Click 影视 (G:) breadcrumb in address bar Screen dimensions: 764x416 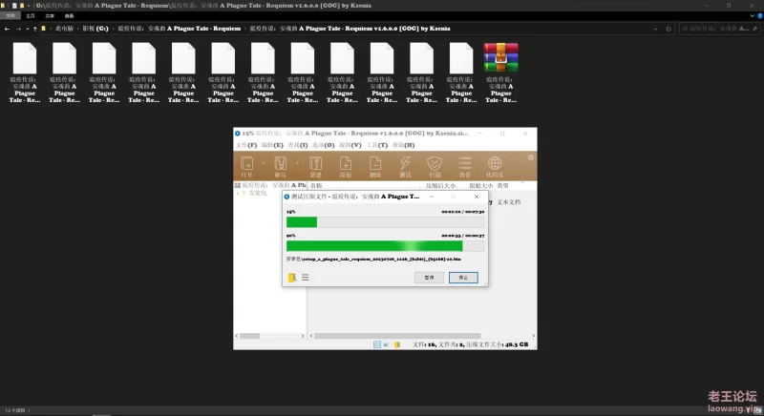pos(95,29)
